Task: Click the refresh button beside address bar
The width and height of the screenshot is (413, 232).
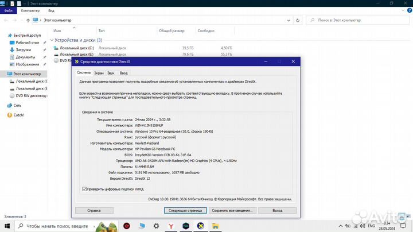Action: coord(298,20)
